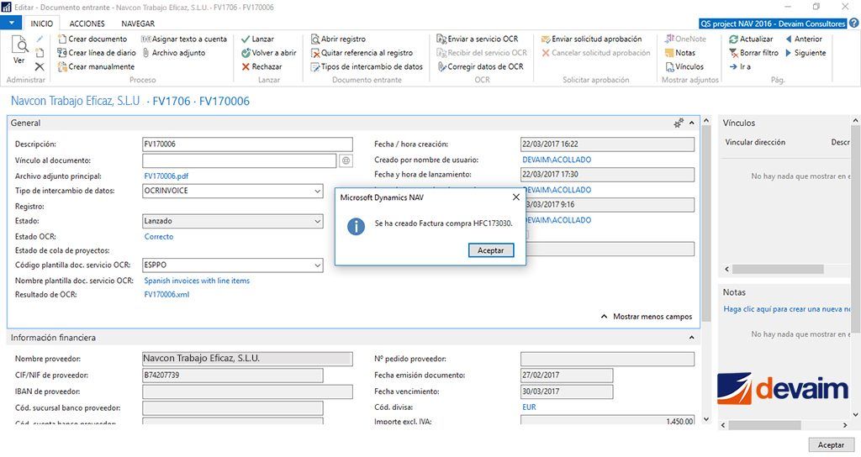Collapse the General section

(692, 123)
